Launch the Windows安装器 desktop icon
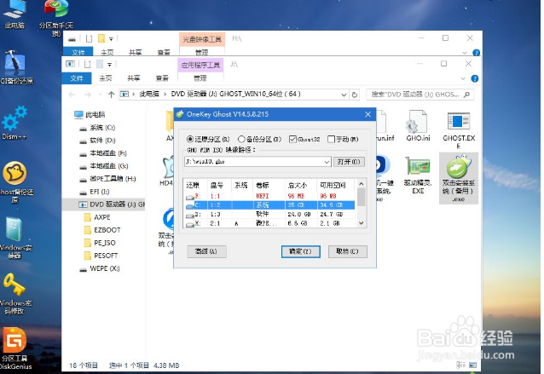 click(15, 238)
